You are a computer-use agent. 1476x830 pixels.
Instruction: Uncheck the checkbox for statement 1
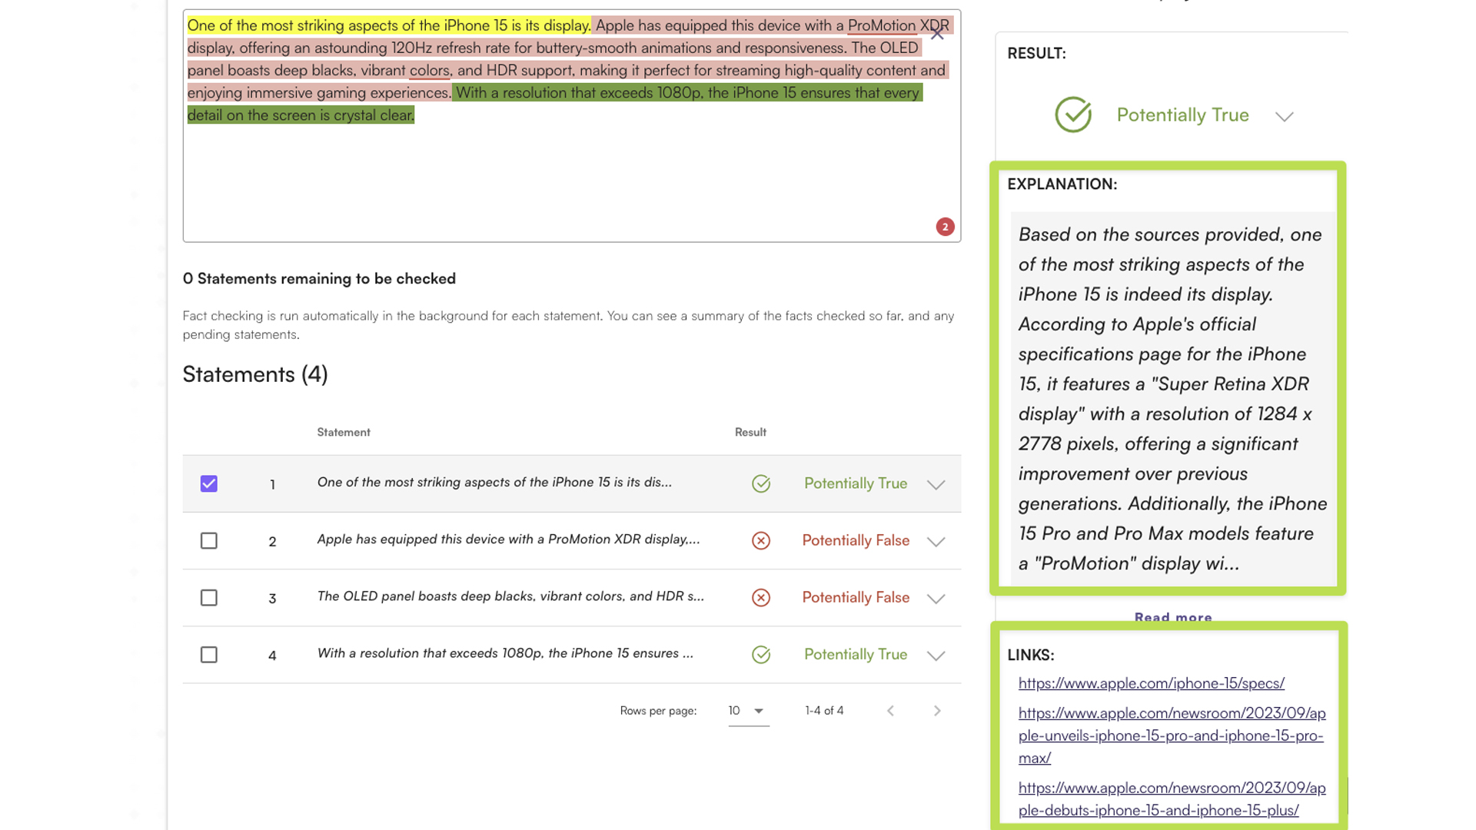tap(209, 483)
